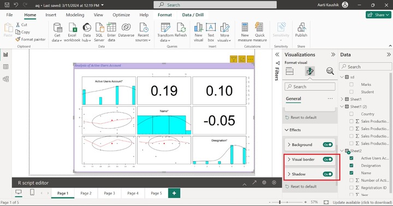Open Get data ribbon button
The image size is (393, 206).
coord(57,32)
